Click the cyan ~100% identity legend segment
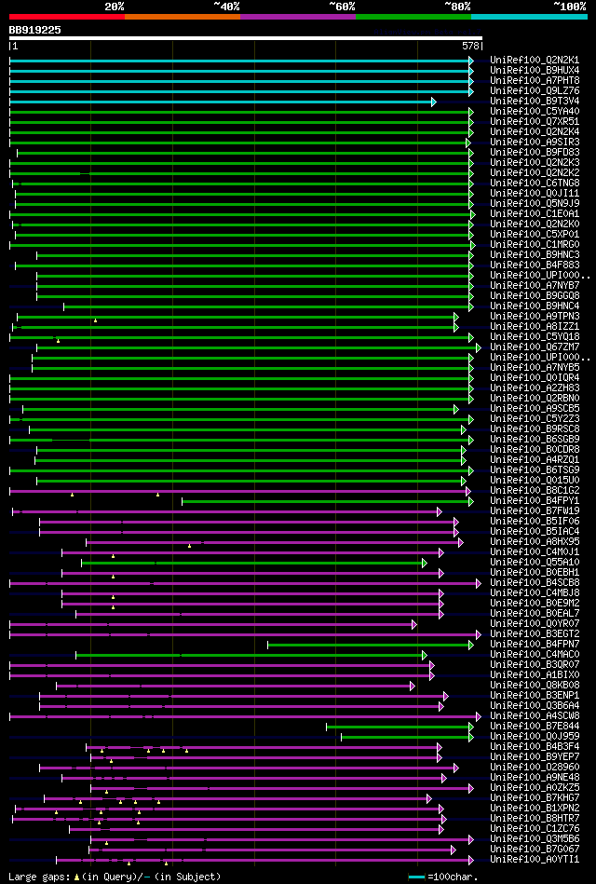This screenshot has width=596, height=884. coord(529,17)
